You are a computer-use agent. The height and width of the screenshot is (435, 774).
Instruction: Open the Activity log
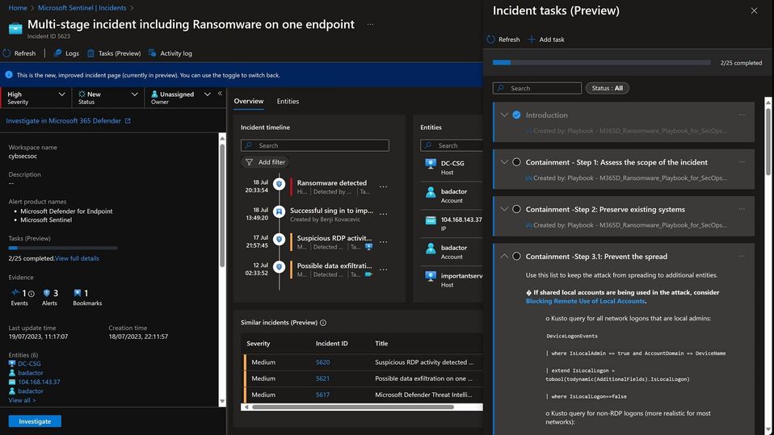pyautogui.click(x=170, y=53)
